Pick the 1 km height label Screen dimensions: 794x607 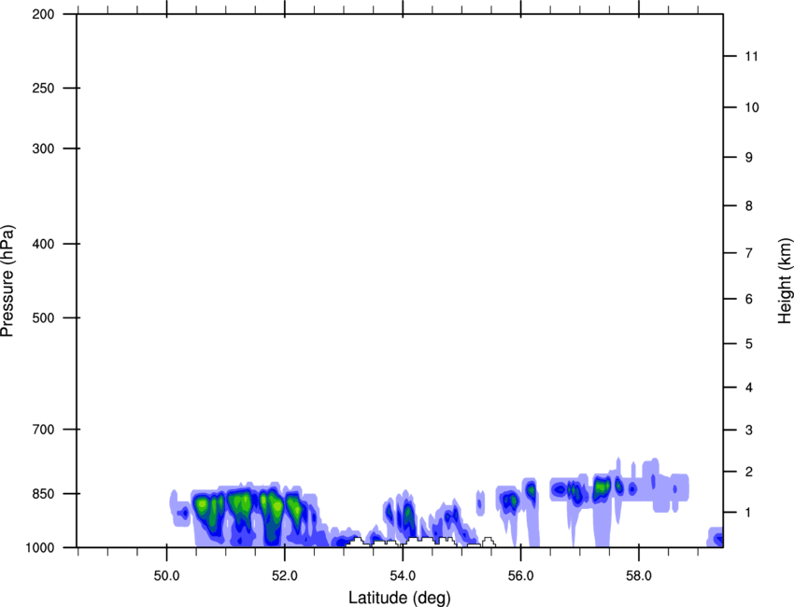[x=749, y=513]
